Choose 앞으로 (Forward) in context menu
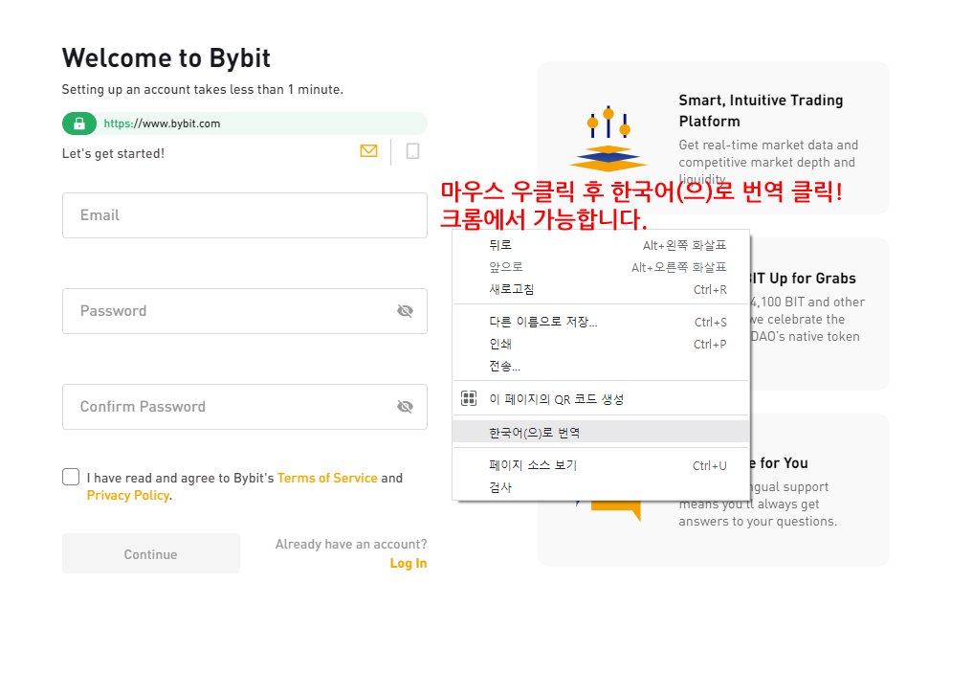 point(601,267)
